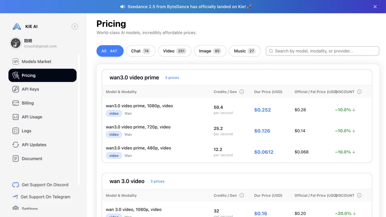Screen dimensions: 386x217
Task: Click the $0.252 price value
Action: pyautogui.click(x=263, y=110)
